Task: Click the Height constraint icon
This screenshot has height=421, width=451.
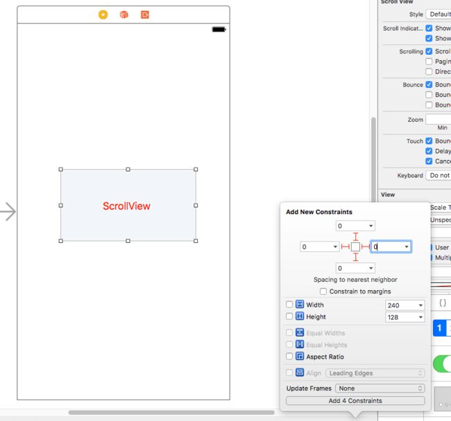Action: click(300, 316)
